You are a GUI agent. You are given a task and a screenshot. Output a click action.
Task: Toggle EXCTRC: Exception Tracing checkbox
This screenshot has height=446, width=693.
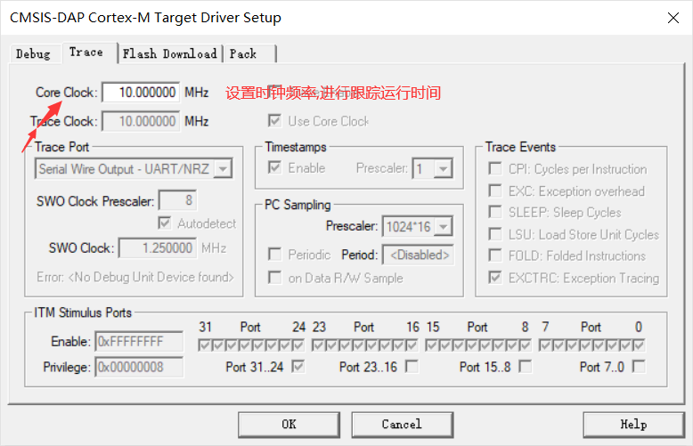click(495, 278)
